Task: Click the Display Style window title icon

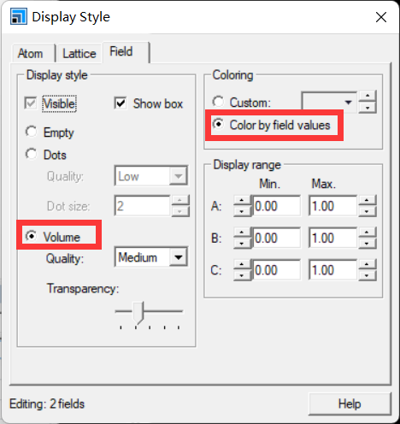Action: [x=19, y=16]
